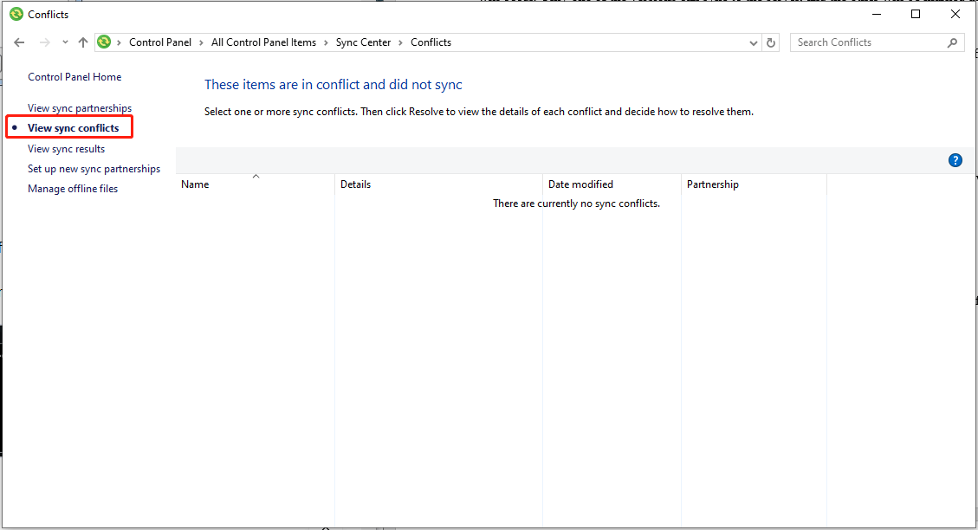The image size is (978, 530).
Task: Click the forward navigation arrow
Action: point(41,42)
